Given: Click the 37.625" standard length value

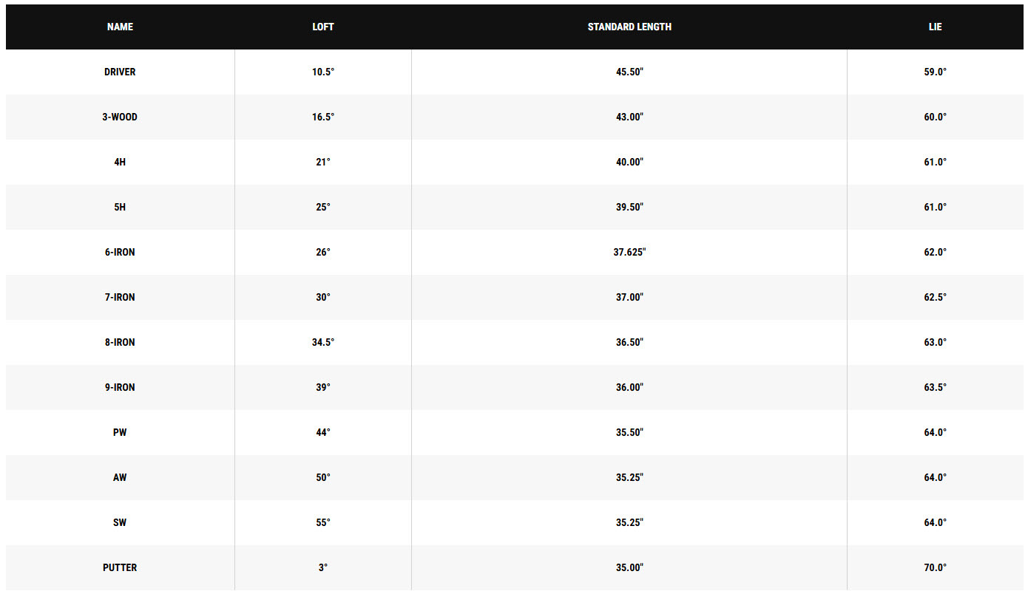Looking at the screenshot, I should [x=629, y=252].
